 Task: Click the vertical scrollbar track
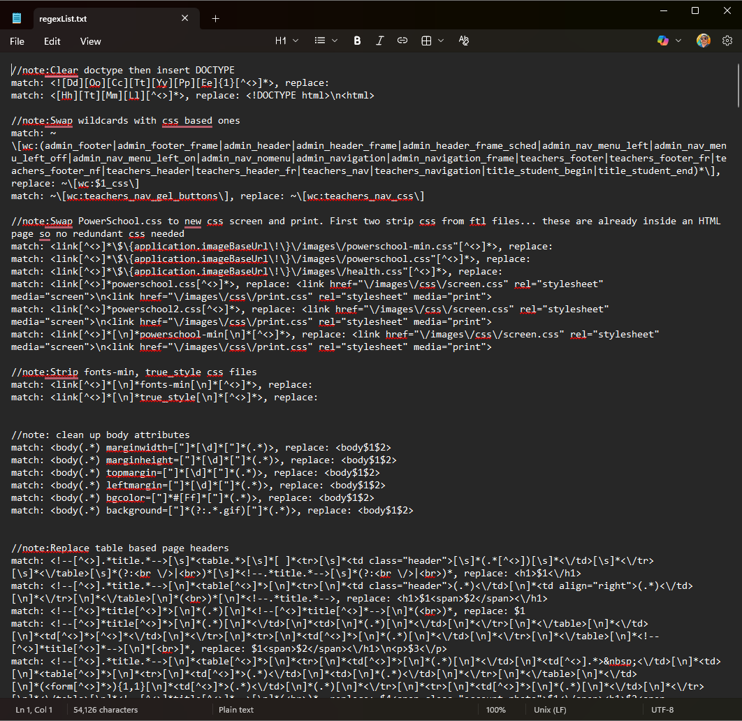(x=738, y=419)
